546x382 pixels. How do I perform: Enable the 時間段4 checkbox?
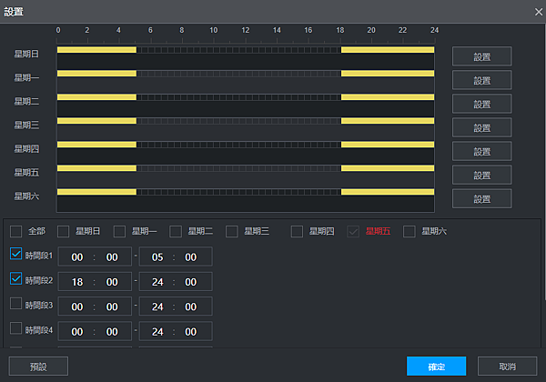click(x=16, y=328)
